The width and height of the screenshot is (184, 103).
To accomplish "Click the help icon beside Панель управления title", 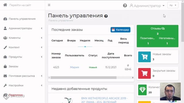I will pyautogui.click(x=106, y=16).
